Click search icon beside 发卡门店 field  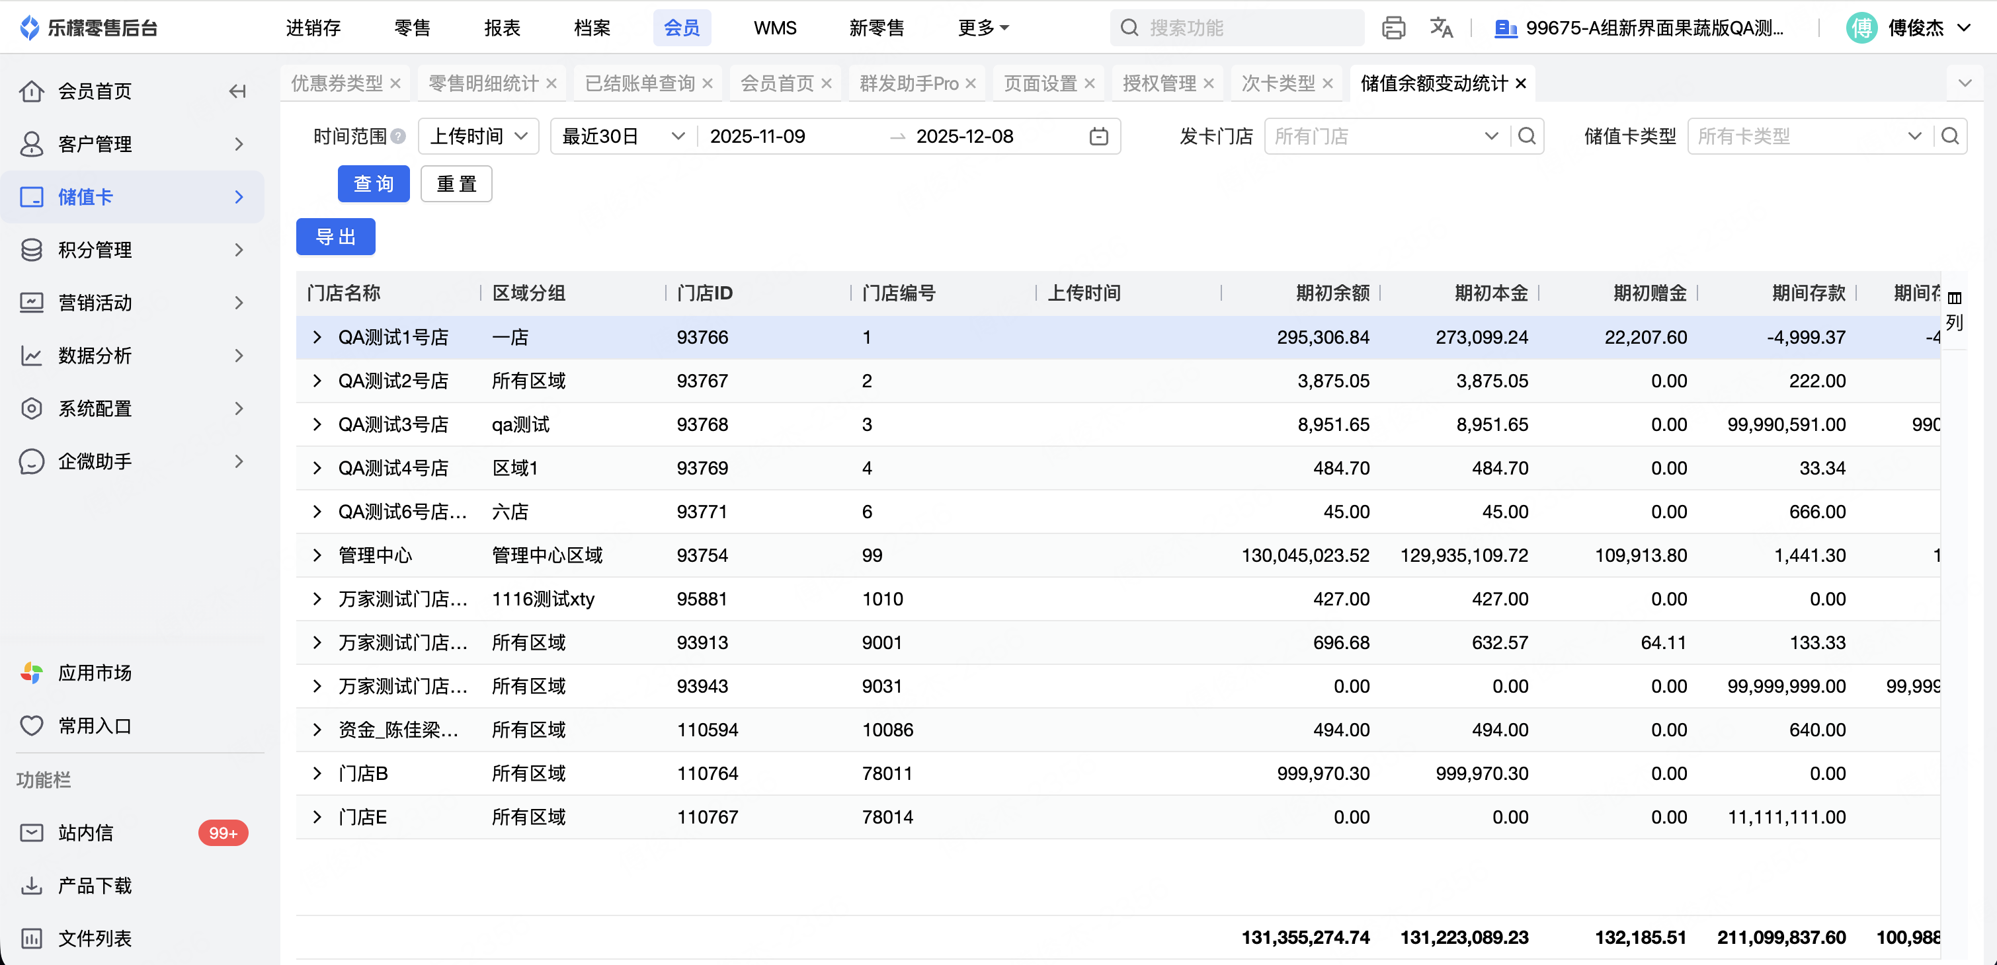tap(1526, 136)
